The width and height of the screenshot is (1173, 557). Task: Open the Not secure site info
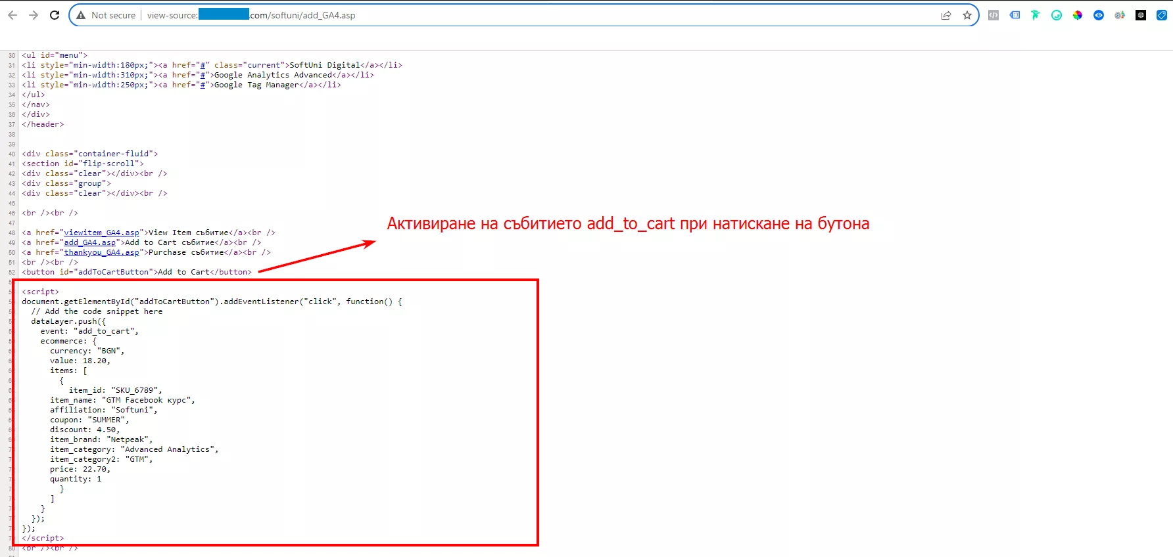106,15
